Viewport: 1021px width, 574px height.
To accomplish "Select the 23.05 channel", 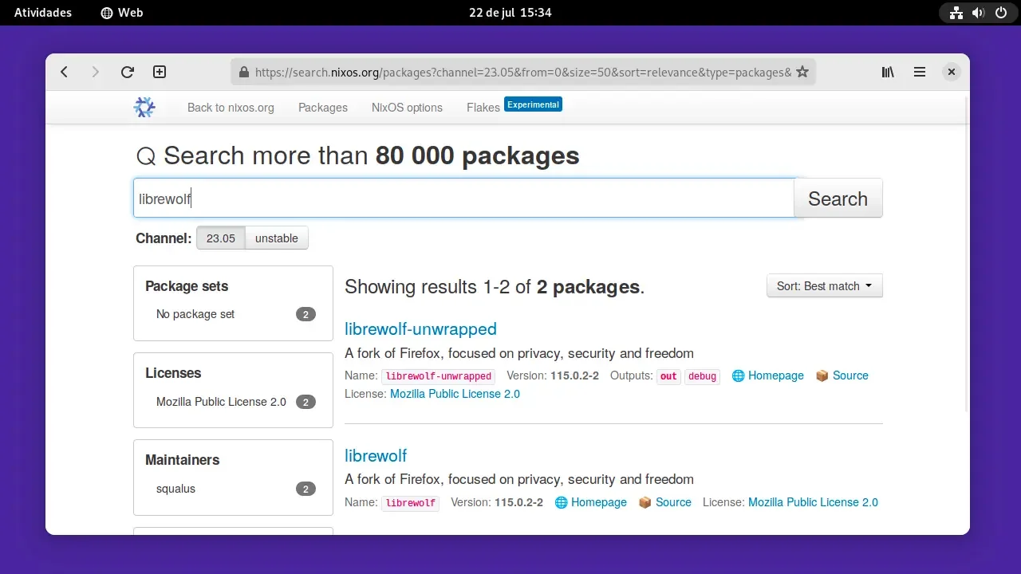I will [221, 238].
